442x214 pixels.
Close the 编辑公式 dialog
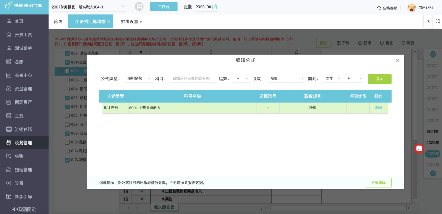[397, 60]
